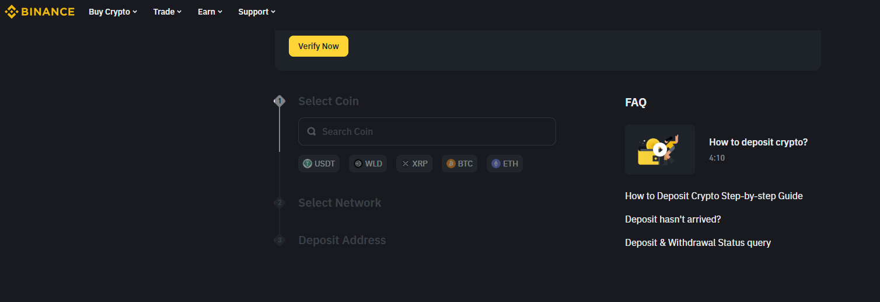Open the Trade dropdown menu
Screen dimensions: 880x302
point(167,12)
